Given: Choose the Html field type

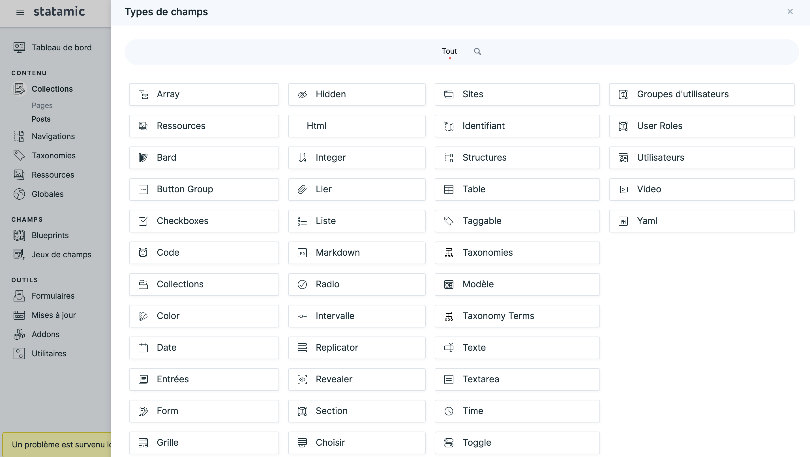Looking at the screenshot, I should coord(357,126).
